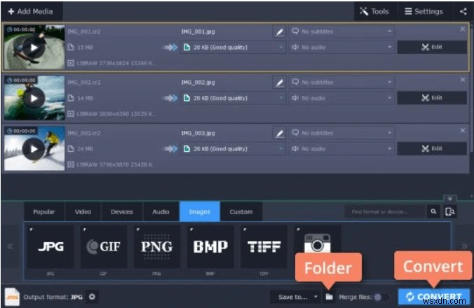Click the output folder icon
474x308 pixels.
(329, 297)
